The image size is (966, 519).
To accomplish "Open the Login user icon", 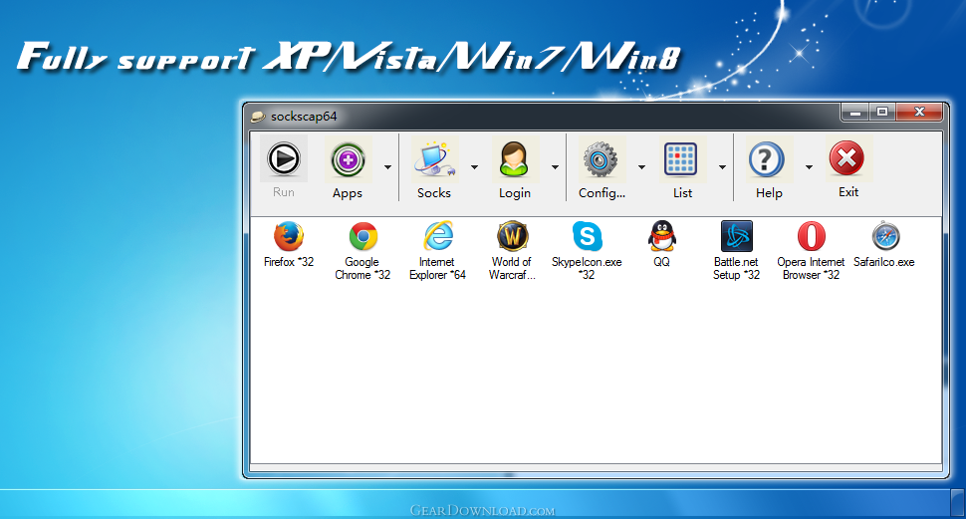I will pos(514,159).
